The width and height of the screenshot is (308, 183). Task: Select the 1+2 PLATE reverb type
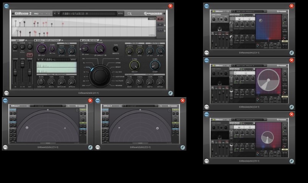point(120,81)
